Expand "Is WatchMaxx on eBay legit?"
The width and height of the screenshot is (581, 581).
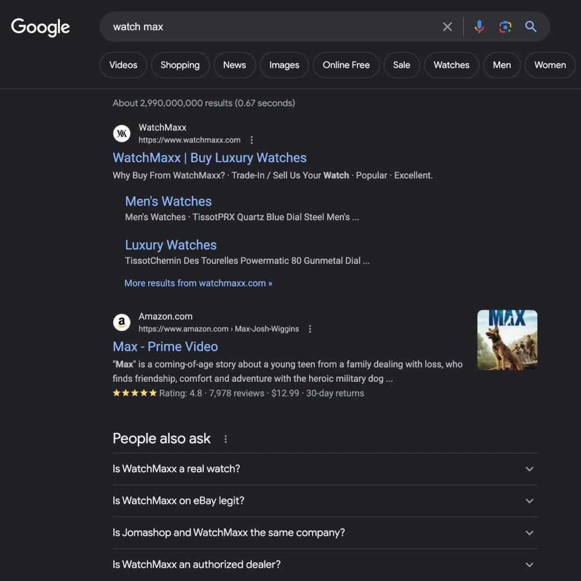click(x=325, y=501)
